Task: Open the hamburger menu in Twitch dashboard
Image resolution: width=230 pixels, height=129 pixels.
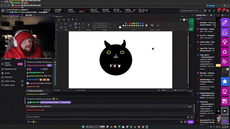Action: click(x=3, y=10)
